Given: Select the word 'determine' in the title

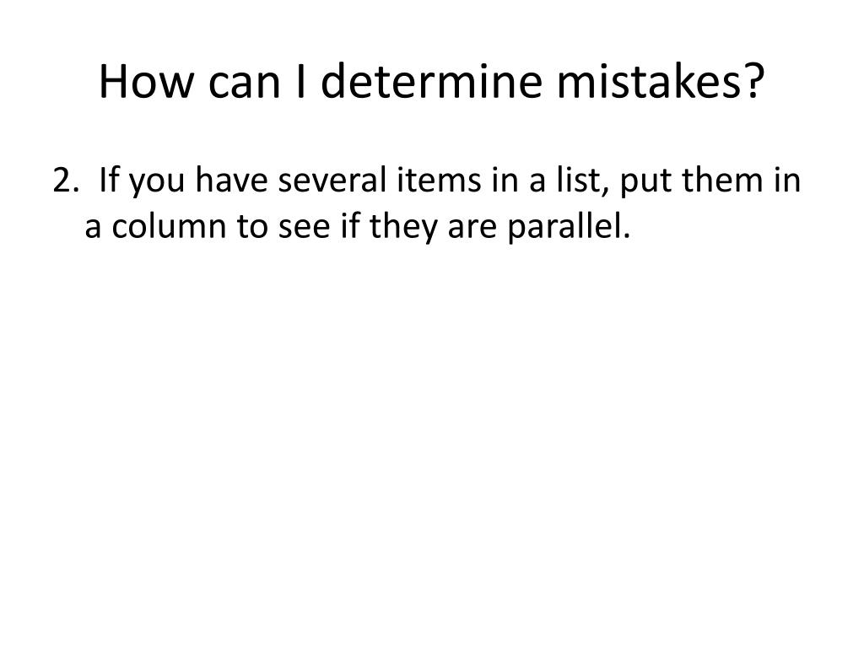Looking at the screenshot, I should (431, 81).
